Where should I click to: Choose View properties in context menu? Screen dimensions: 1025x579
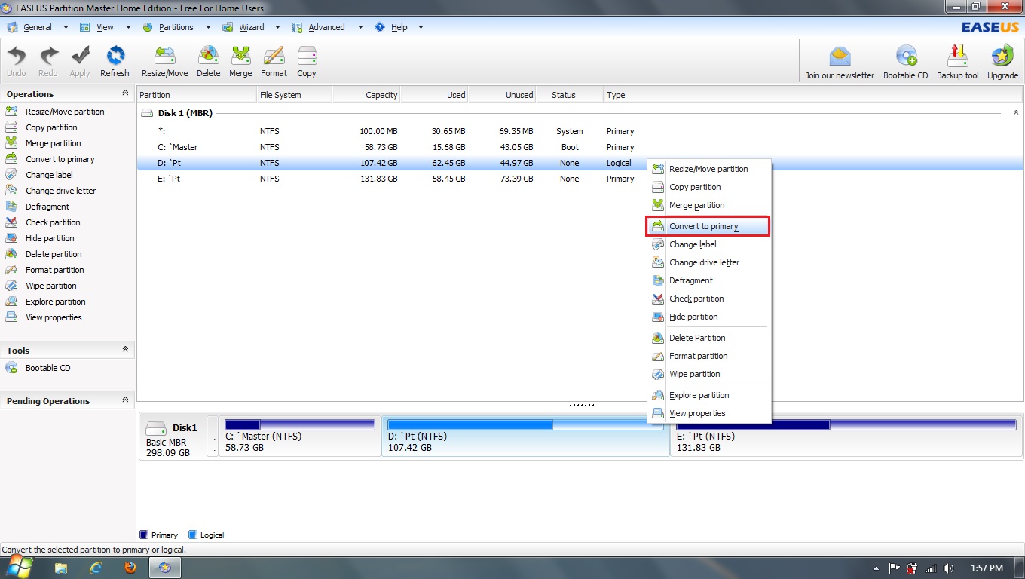click(708, 413)
